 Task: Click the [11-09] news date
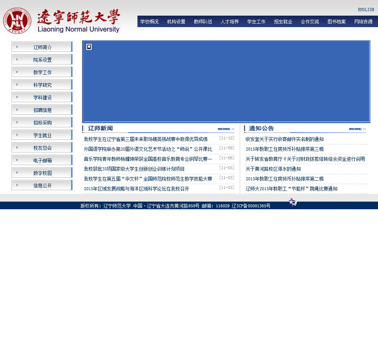tap(226, 148)
